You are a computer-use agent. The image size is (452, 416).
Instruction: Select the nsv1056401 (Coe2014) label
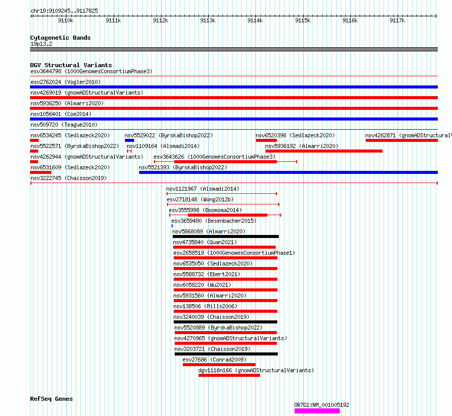(61, 114)
